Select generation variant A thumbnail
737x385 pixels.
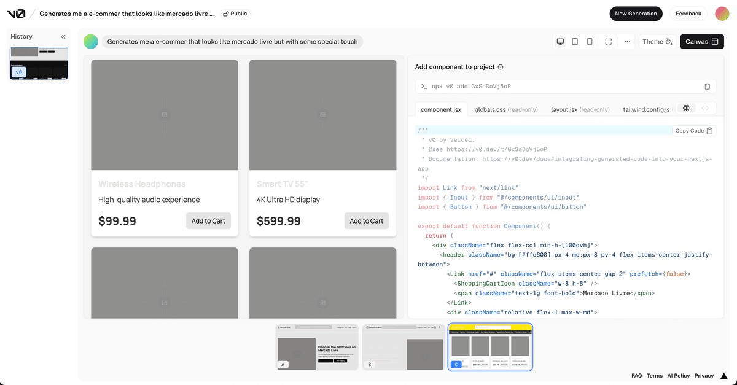[318, 347]
